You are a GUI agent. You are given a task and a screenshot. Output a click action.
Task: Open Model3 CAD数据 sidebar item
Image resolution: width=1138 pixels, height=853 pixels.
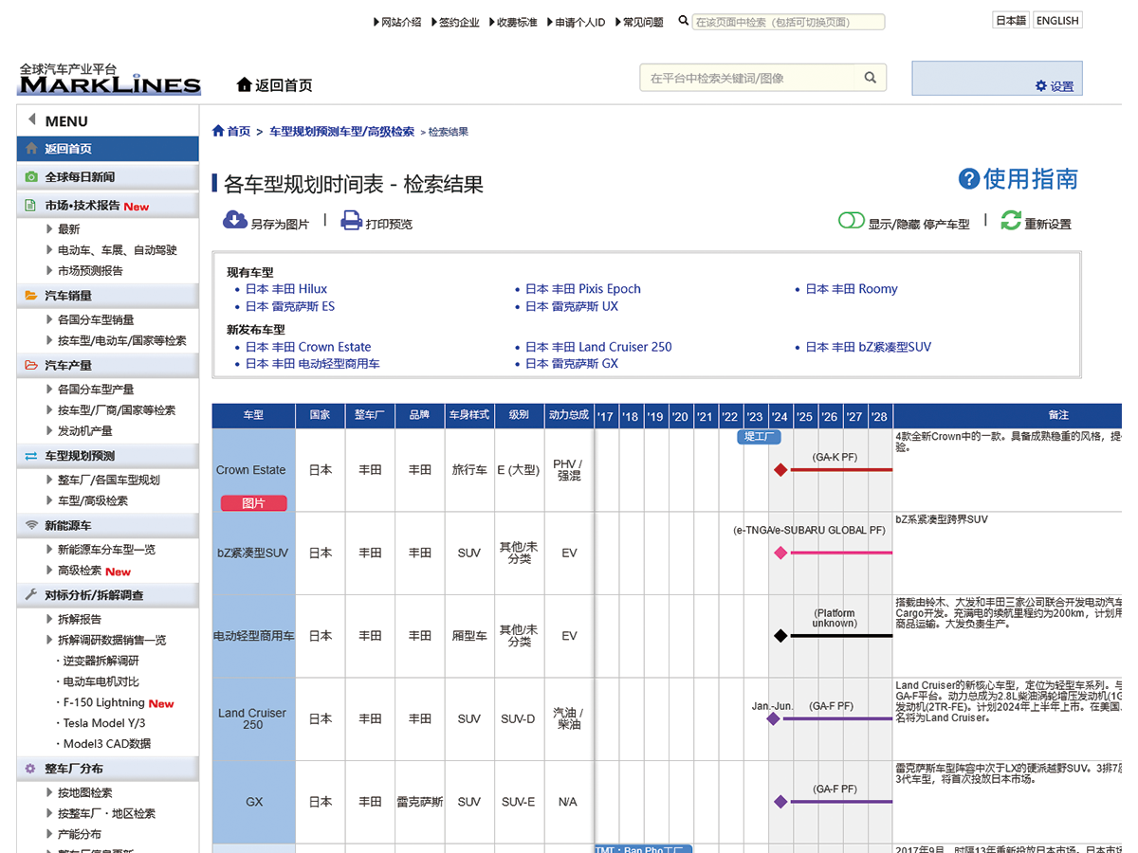(107, 744)
